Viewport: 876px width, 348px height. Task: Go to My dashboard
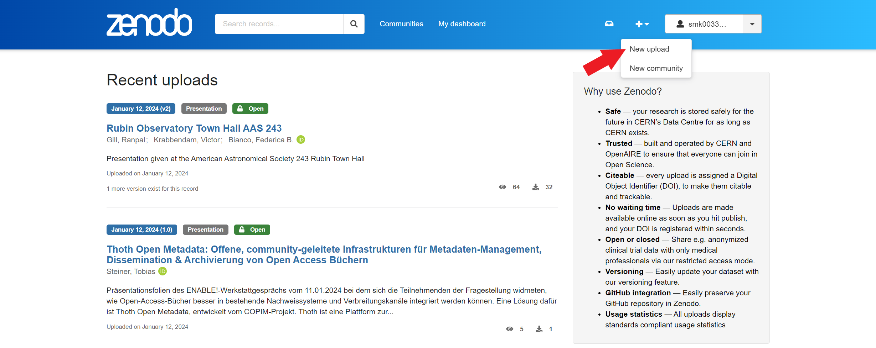coord(462,24)
